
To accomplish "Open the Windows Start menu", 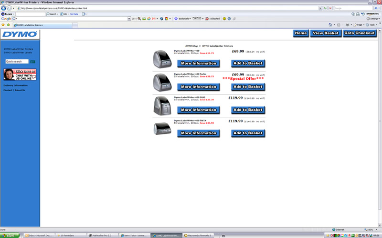I will [x=10, y=235].
